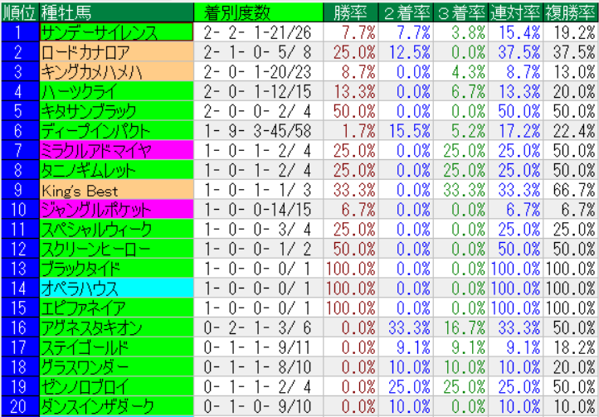The image size is (599, 417).
Task: Select ディープインパクト in the sire list
Action: pyautogui.click(x=116, y=131)
